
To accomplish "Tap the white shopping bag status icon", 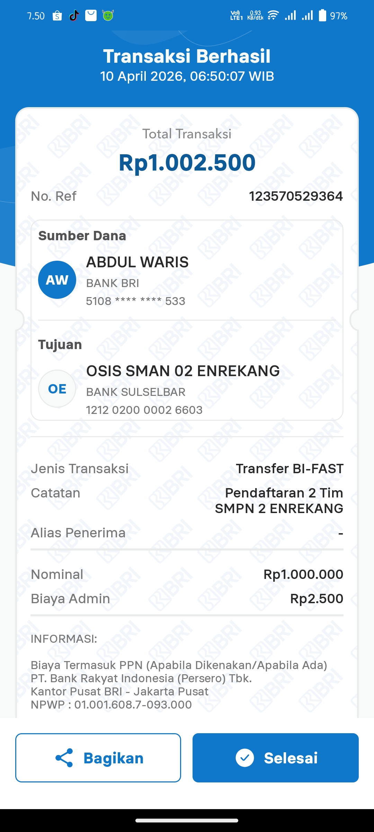I will (91, 16).
